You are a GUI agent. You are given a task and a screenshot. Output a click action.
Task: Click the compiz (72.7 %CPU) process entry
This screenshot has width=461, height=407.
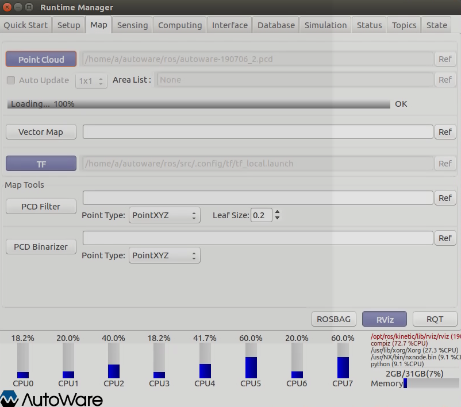[x=399, y=343]
